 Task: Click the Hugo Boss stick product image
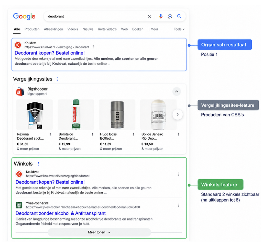(117, 115)
